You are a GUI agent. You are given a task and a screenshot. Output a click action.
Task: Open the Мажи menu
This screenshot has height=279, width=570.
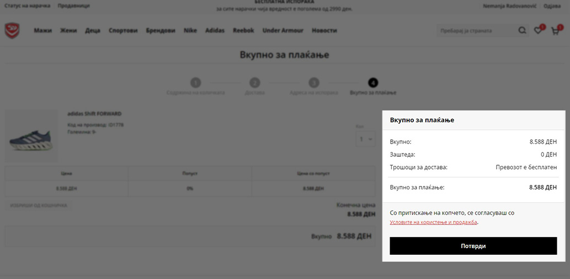[x=43, y=30]
